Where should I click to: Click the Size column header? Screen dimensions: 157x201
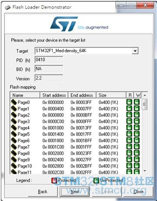pyautogui.click(x=111, y=95)
